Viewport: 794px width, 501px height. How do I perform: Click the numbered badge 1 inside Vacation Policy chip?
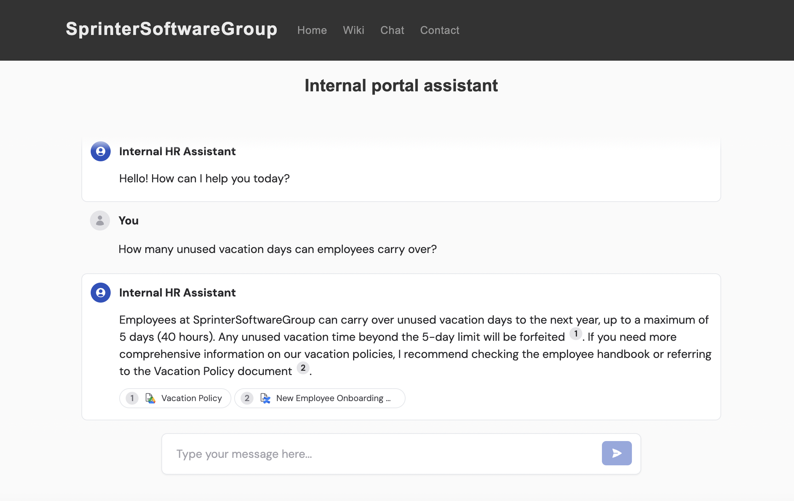131,398
